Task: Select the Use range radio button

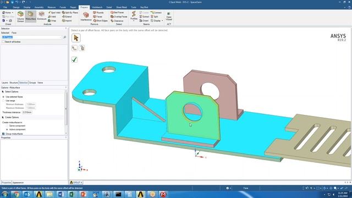Action: (3, 101)
